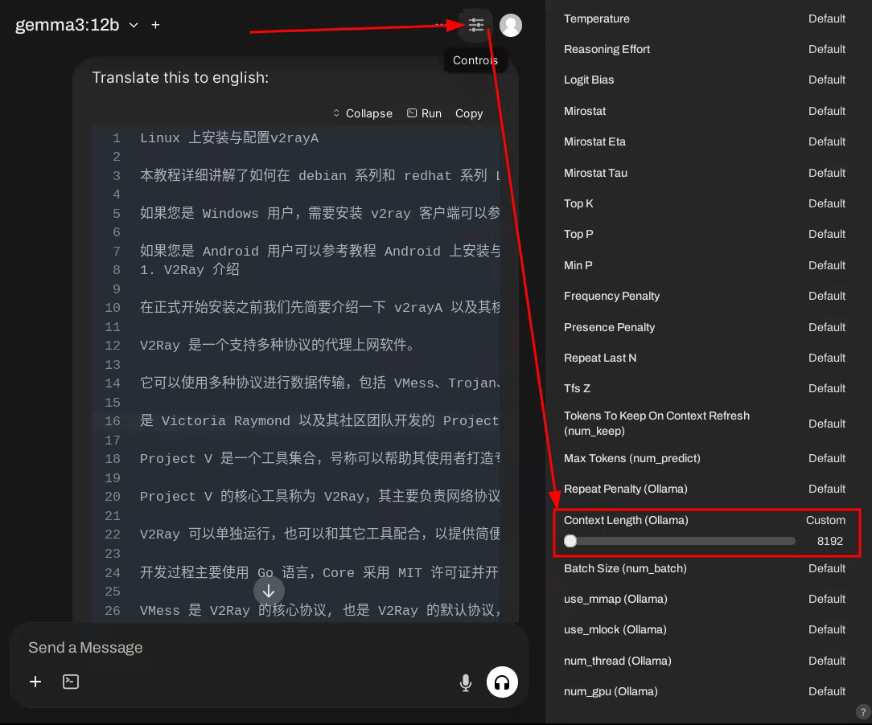This screenshot has width=872, height=725.
Task: Click the help question mark icon
Action: coord(862,712)
